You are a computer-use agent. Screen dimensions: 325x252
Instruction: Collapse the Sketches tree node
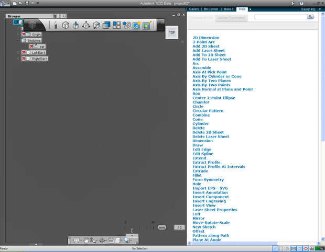(18, 40)
